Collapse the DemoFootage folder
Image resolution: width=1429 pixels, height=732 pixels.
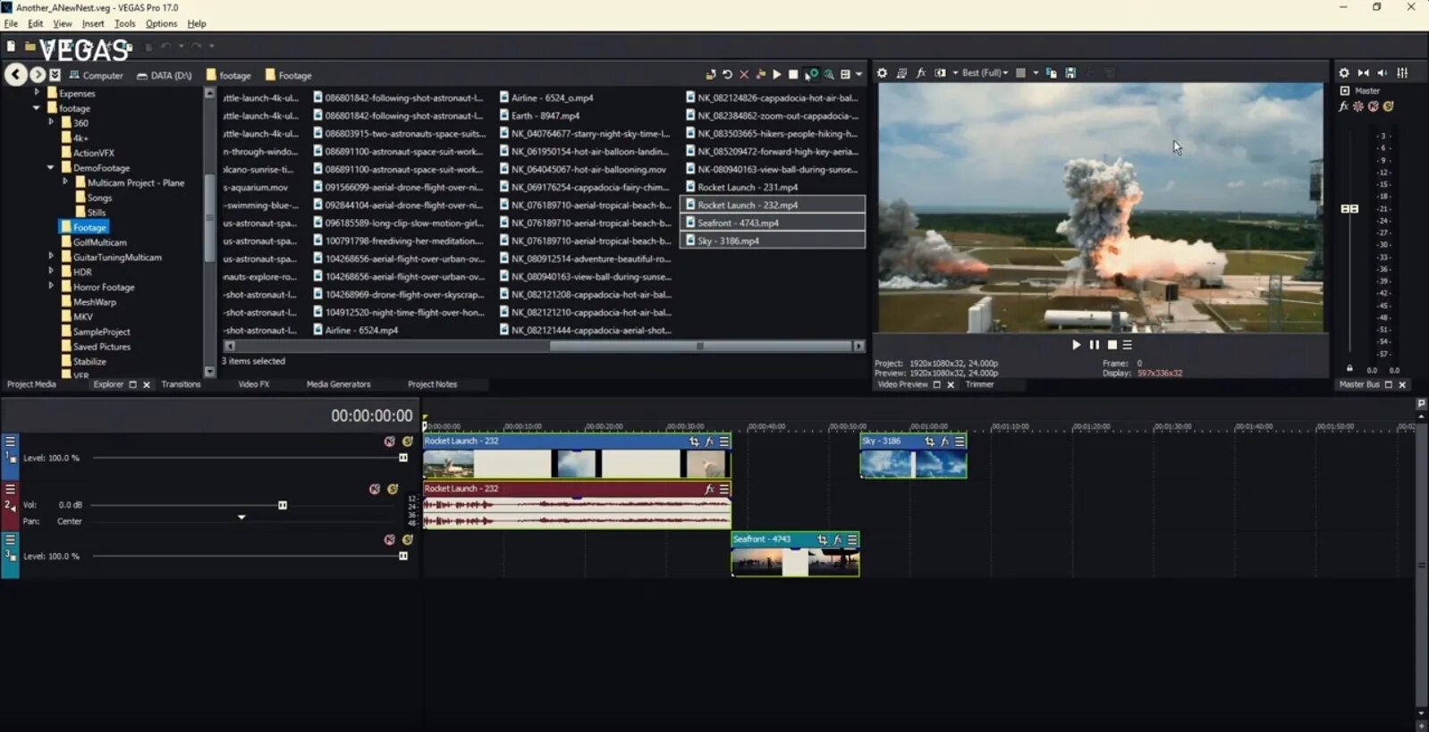pos(51,167)
